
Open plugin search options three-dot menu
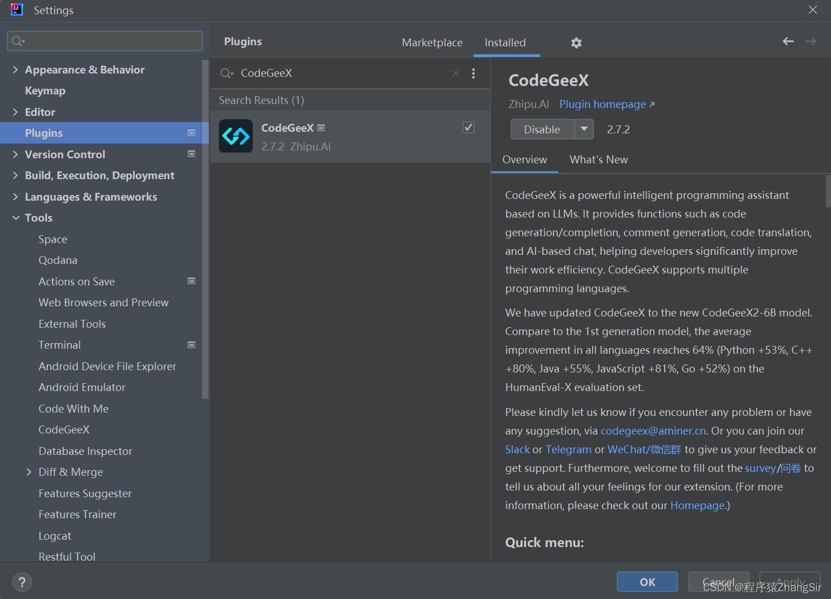[x=473, y=73]
